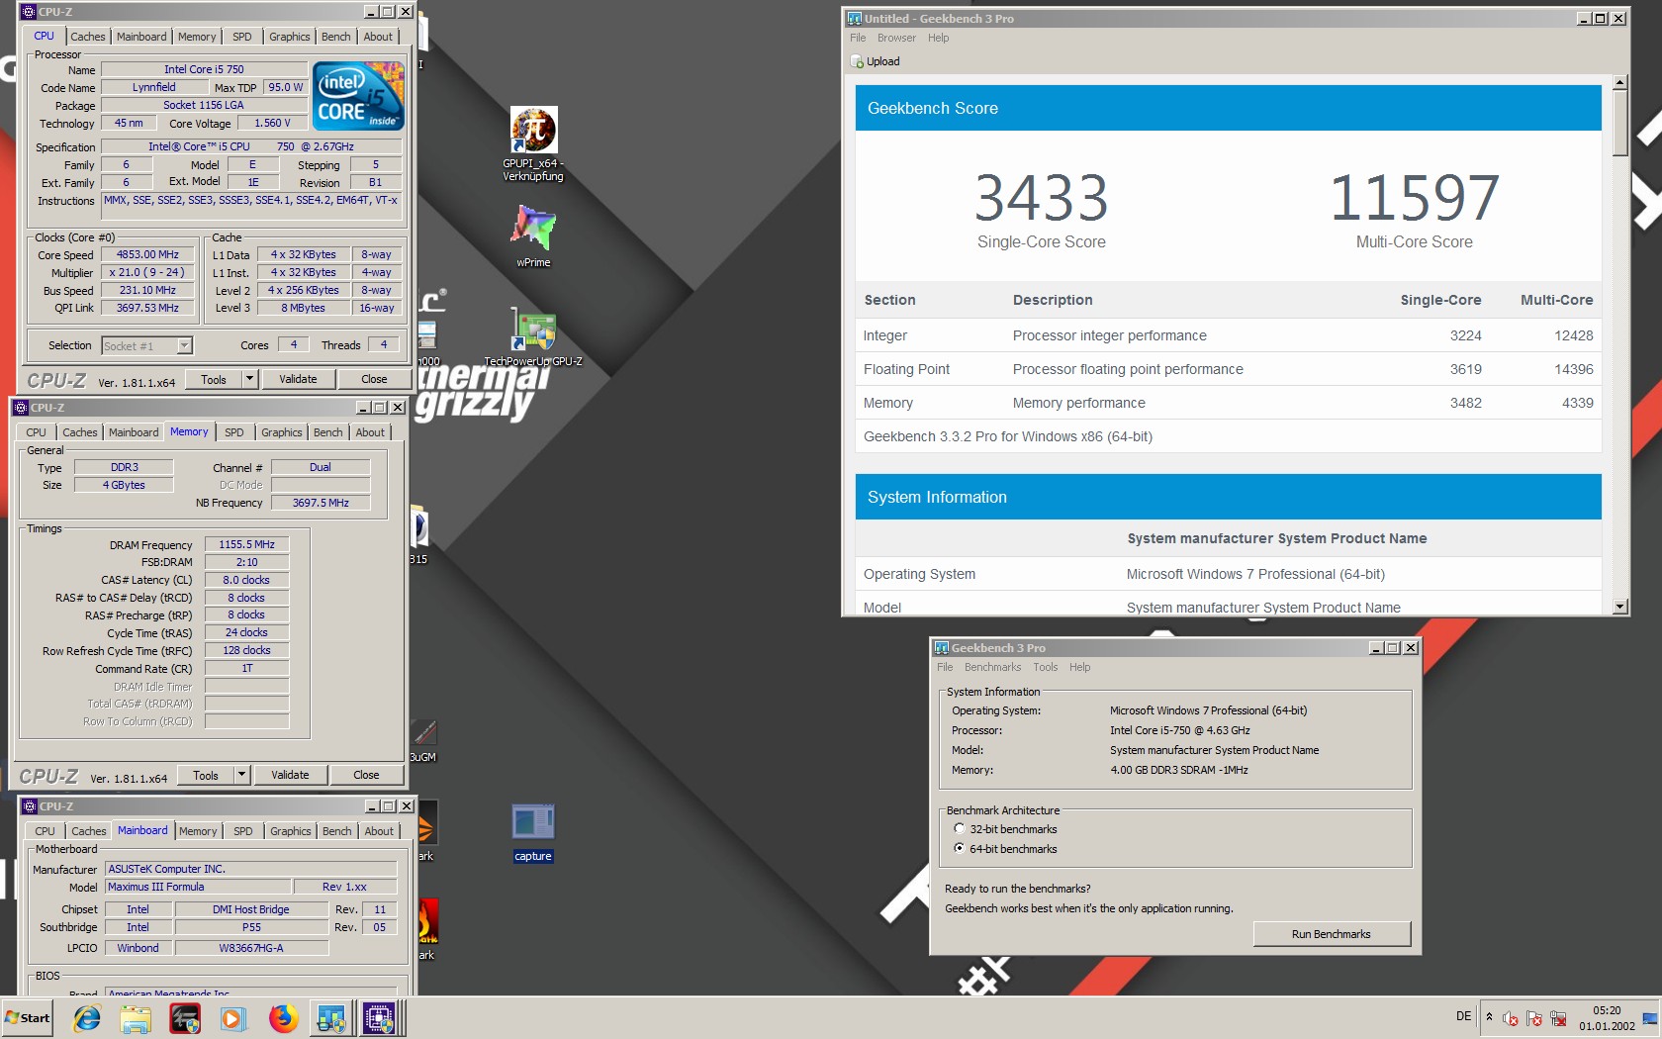Open Benchmarks menu in Geekbench 3 Pro
This screenshot has width=1662, height=1039.
[x=992, y=667]
